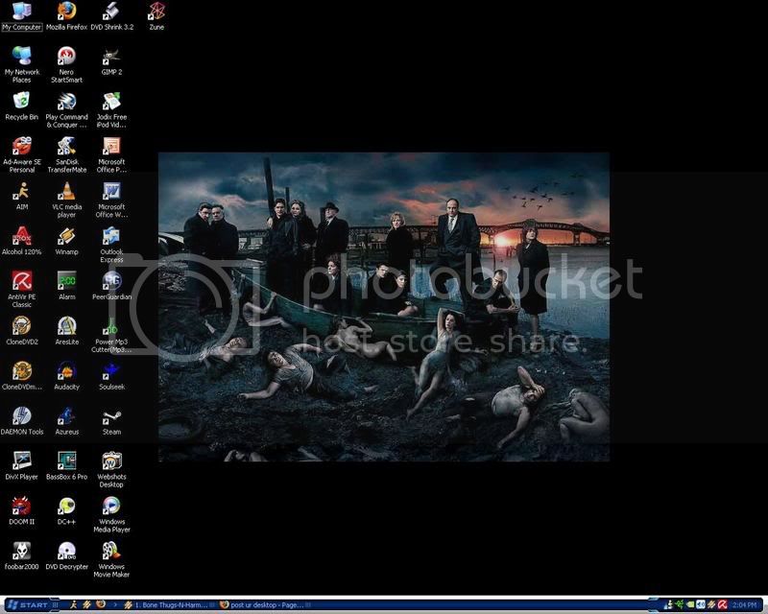This screenshot has width=768, height=614.
Task: Select My Network Places icon
Action: (x=21, y=64)
